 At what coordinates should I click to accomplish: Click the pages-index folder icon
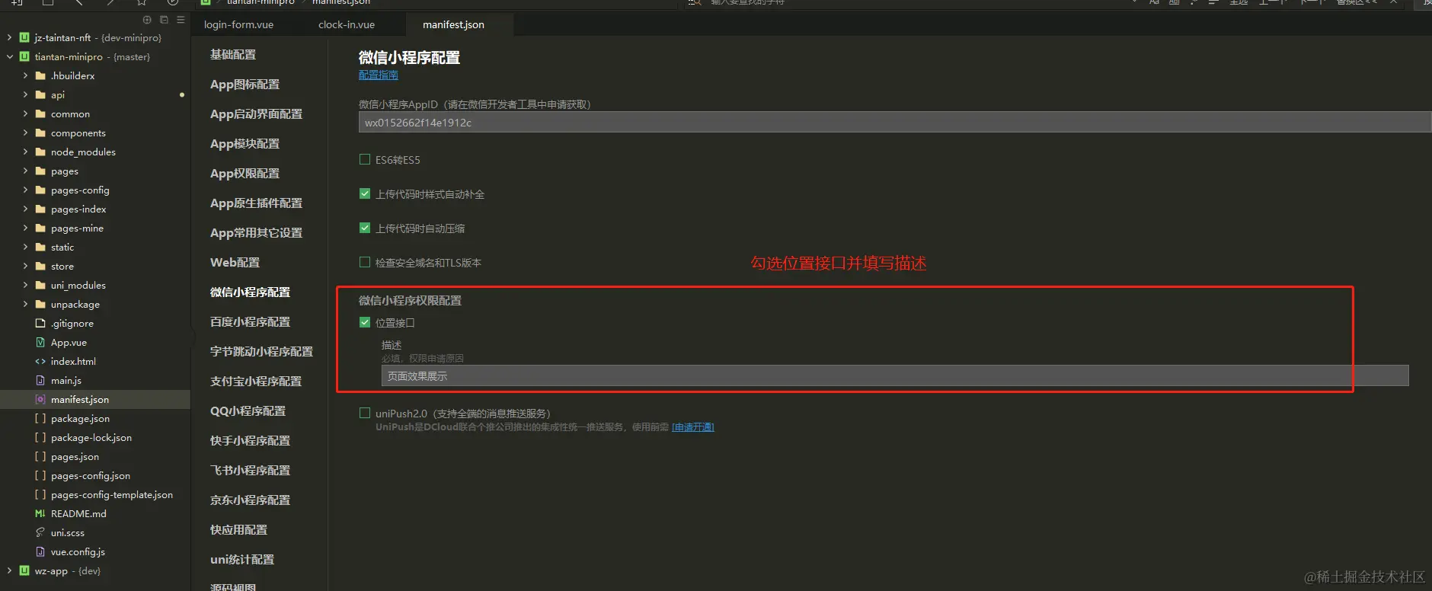40,209
